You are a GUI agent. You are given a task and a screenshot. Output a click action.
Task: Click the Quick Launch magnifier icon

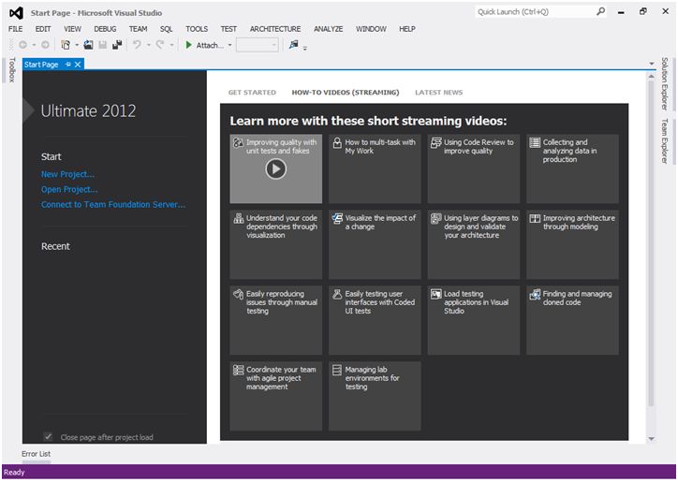(x=599, y=12)
